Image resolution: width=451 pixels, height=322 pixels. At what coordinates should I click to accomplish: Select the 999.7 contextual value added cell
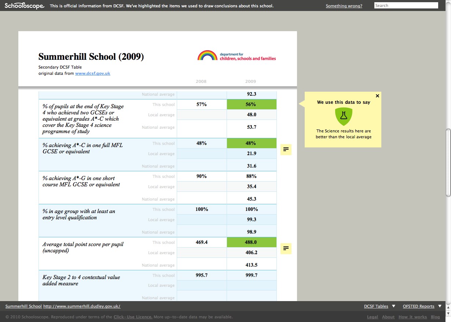[252, 275]
